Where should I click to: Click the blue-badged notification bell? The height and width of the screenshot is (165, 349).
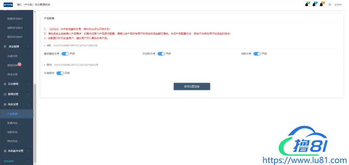pyautogui.click(x=314, y=5)
